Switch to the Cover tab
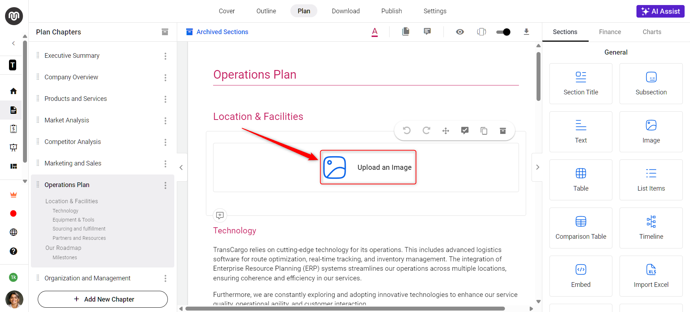The width and height of the screenshot is (690, 312). (x=227, y=11)
